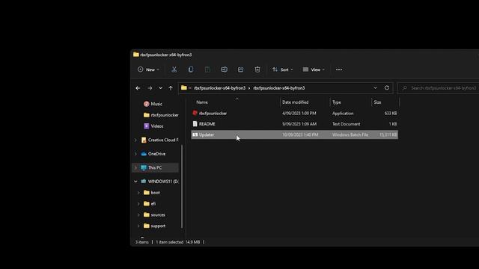Open the See more three-dots menu

[x=339, y=69]
